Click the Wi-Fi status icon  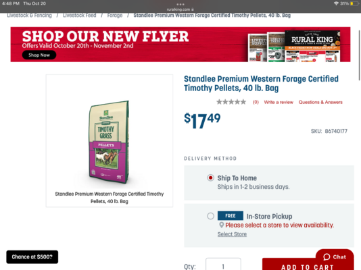point(336,3)
